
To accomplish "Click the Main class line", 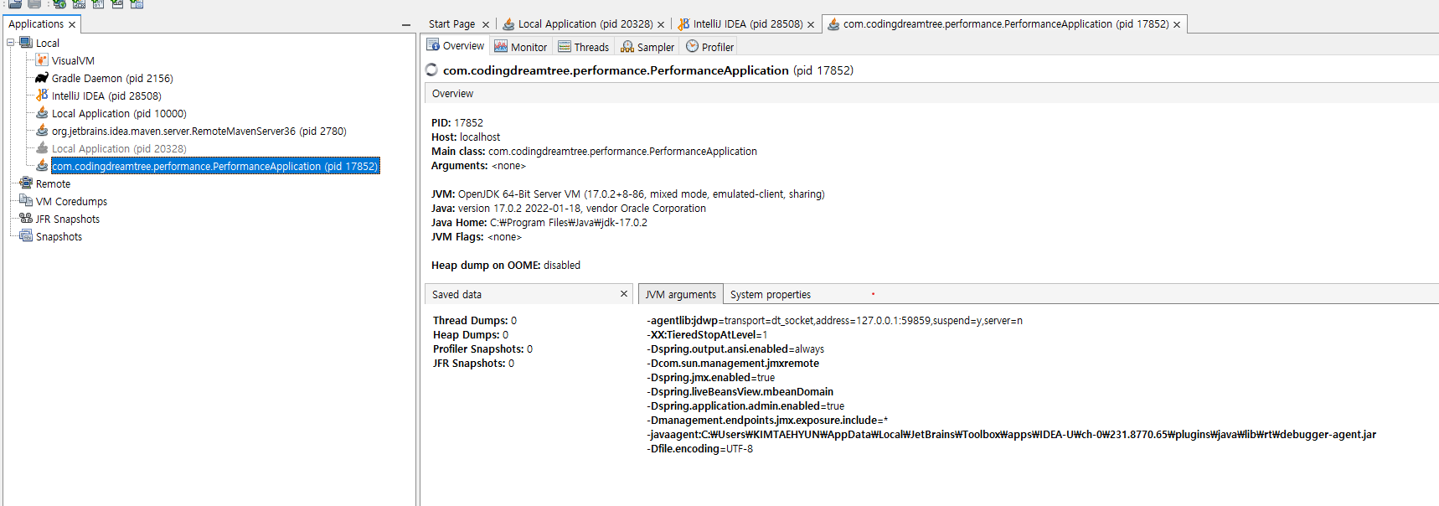I will (x=594, y=151).
